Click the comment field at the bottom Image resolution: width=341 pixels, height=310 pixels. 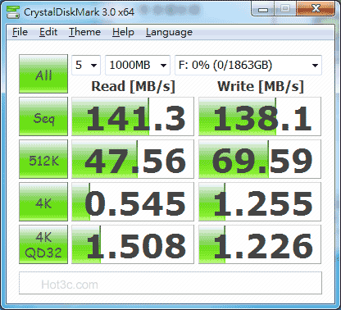tap(170, 283)
